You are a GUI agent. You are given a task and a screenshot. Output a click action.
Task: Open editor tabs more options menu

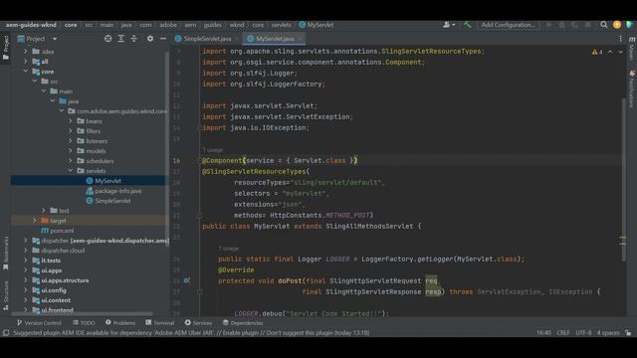click(x=620, y=39)
